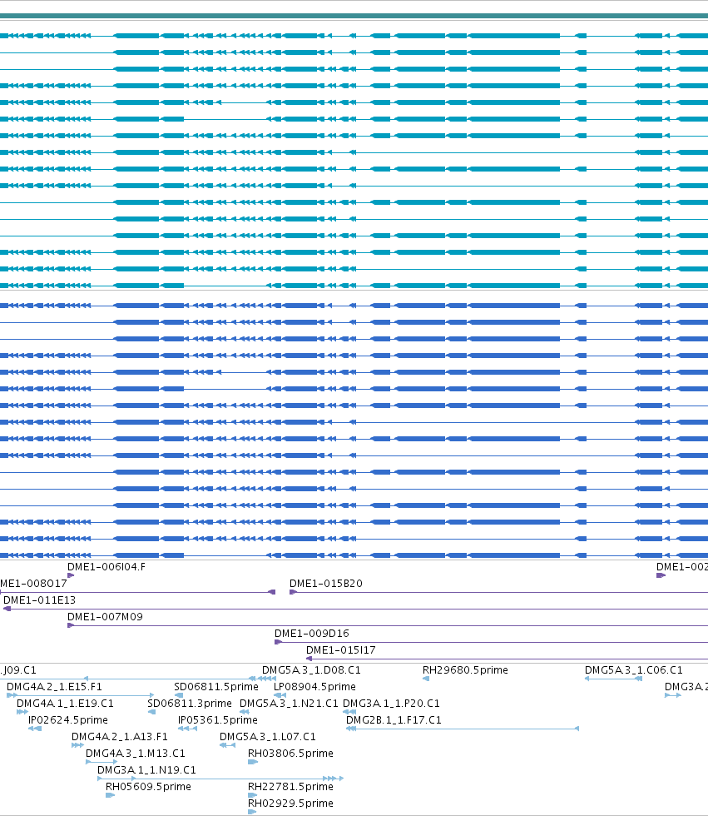Screen dimensions: 708x816
Task: Click the long feature line under DMG2B.1_1.F17.C1
Action: tap(463, 729)
